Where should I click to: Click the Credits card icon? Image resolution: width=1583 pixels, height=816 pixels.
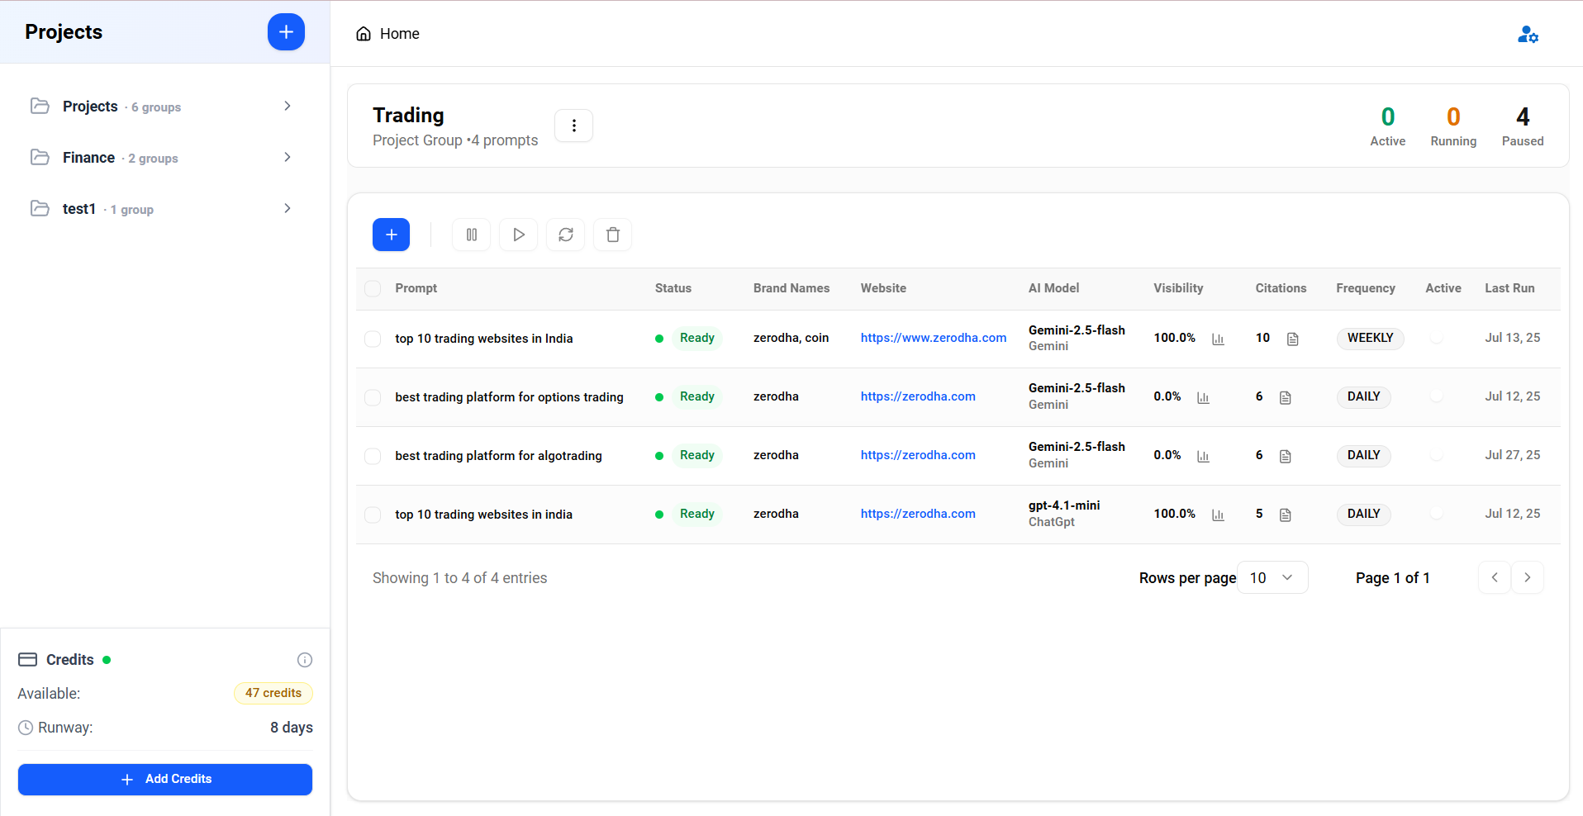(28, 660)
